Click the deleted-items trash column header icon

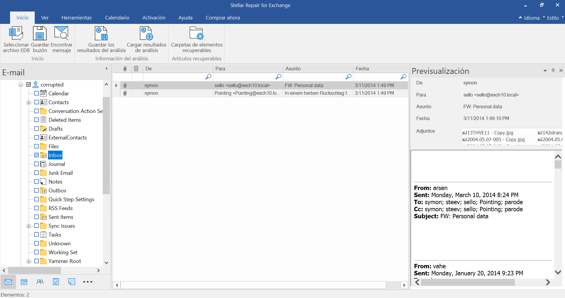(x=136, y=69)
